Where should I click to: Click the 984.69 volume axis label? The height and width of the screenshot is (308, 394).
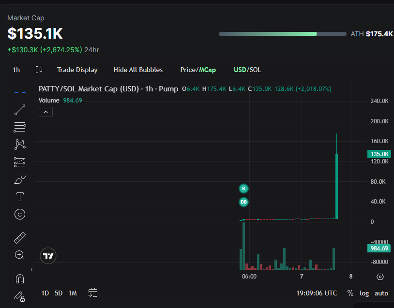[379, 248]
